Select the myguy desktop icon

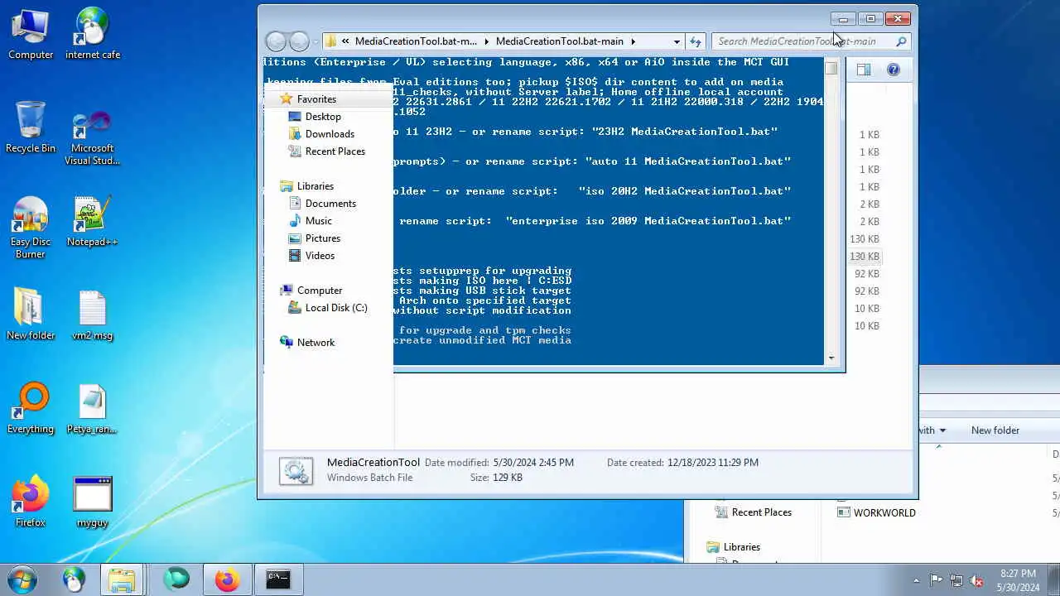[x=93, y=501]
